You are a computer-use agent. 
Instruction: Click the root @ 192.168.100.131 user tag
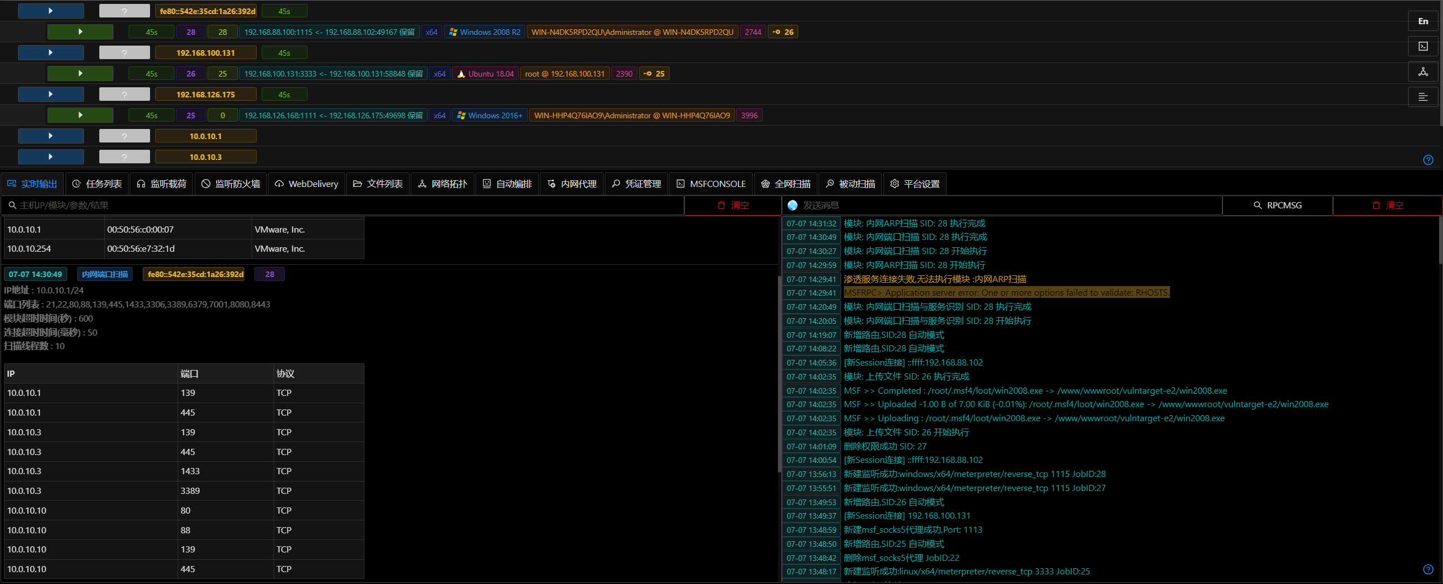pyautogui.click(x=565, y=74)
